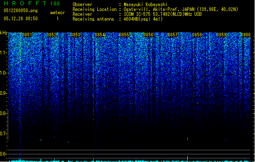255x162 pixels.
Task: Click the 0.9 kHz axis label
Action: tap(4, 93)
